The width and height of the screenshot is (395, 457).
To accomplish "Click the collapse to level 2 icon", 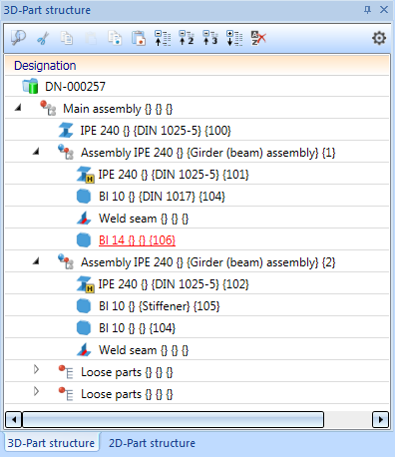I will pos(187,38).
